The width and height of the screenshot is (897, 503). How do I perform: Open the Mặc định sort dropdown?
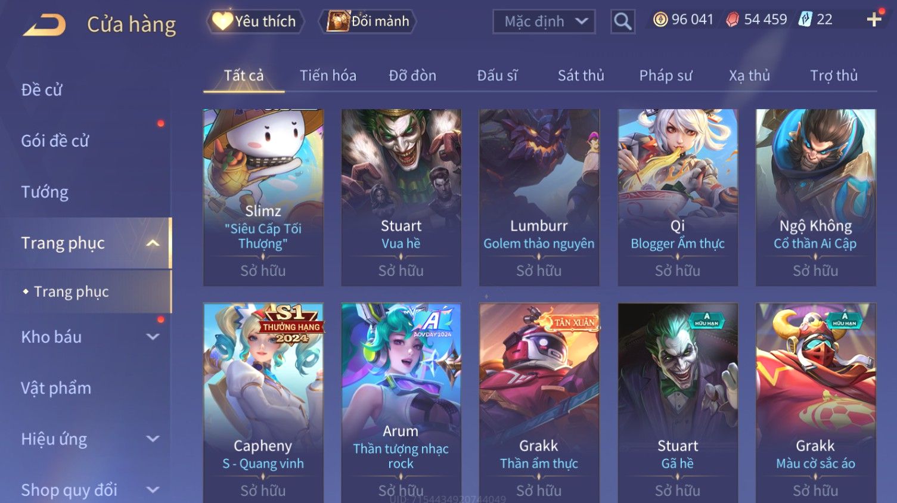point(544,22)
